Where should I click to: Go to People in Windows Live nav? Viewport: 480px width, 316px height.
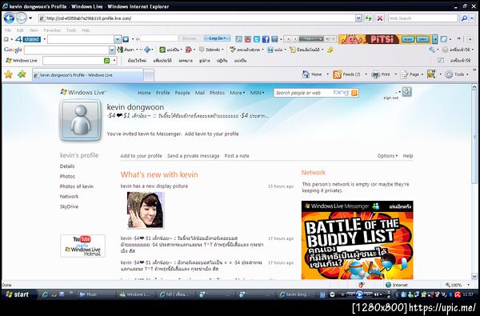coord(182,93)
